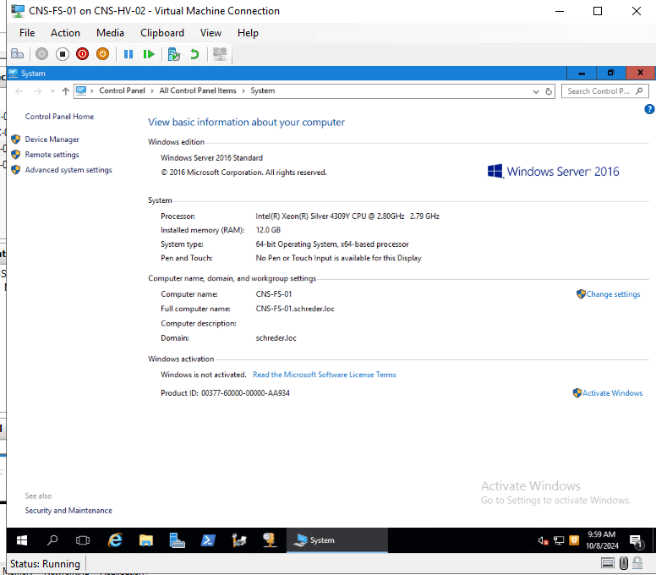Image resolution: width=656 pixels, height=575 pixels.
Task: Open the Action Center notifications icon
Action: 636,541
